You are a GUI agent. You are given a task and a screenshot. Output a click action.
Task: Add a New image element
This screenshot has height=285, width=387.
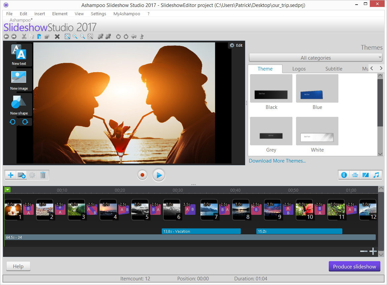click(19, 80)
